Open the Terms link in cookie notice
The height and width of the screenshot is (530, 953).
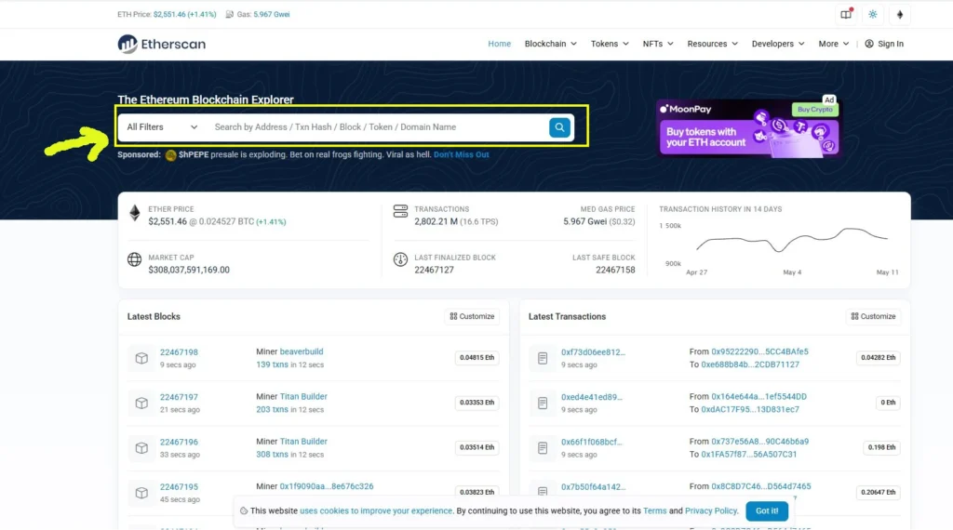click(x=654, y=511)
